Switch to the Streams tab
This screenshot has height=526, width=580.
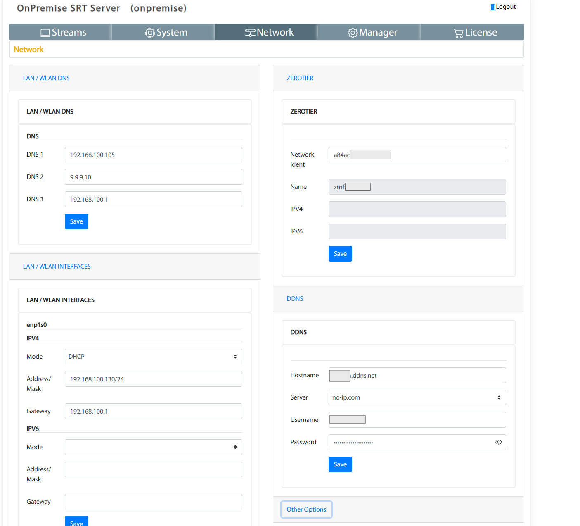[x=60, y=32]
